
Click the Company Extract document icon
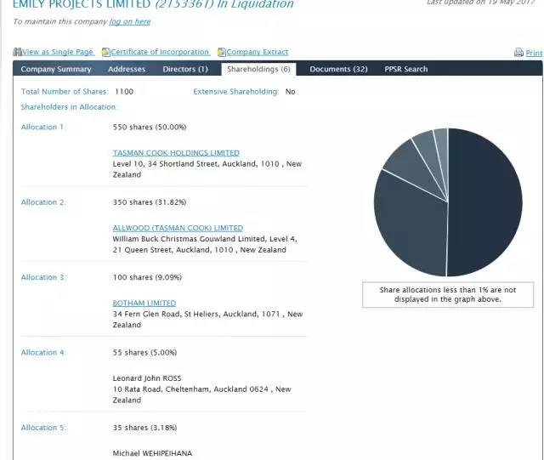222,52
